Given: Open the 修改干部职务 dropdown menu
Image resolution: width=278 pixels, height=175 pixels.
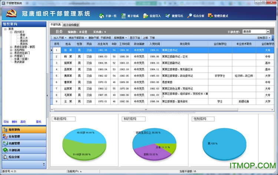Looking at the screenshot, I should (77, 38).
